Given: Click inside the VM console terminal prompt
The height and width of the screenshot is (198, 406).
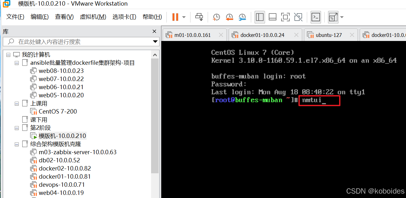Looking at the screenshot, I should pos(319,100).
